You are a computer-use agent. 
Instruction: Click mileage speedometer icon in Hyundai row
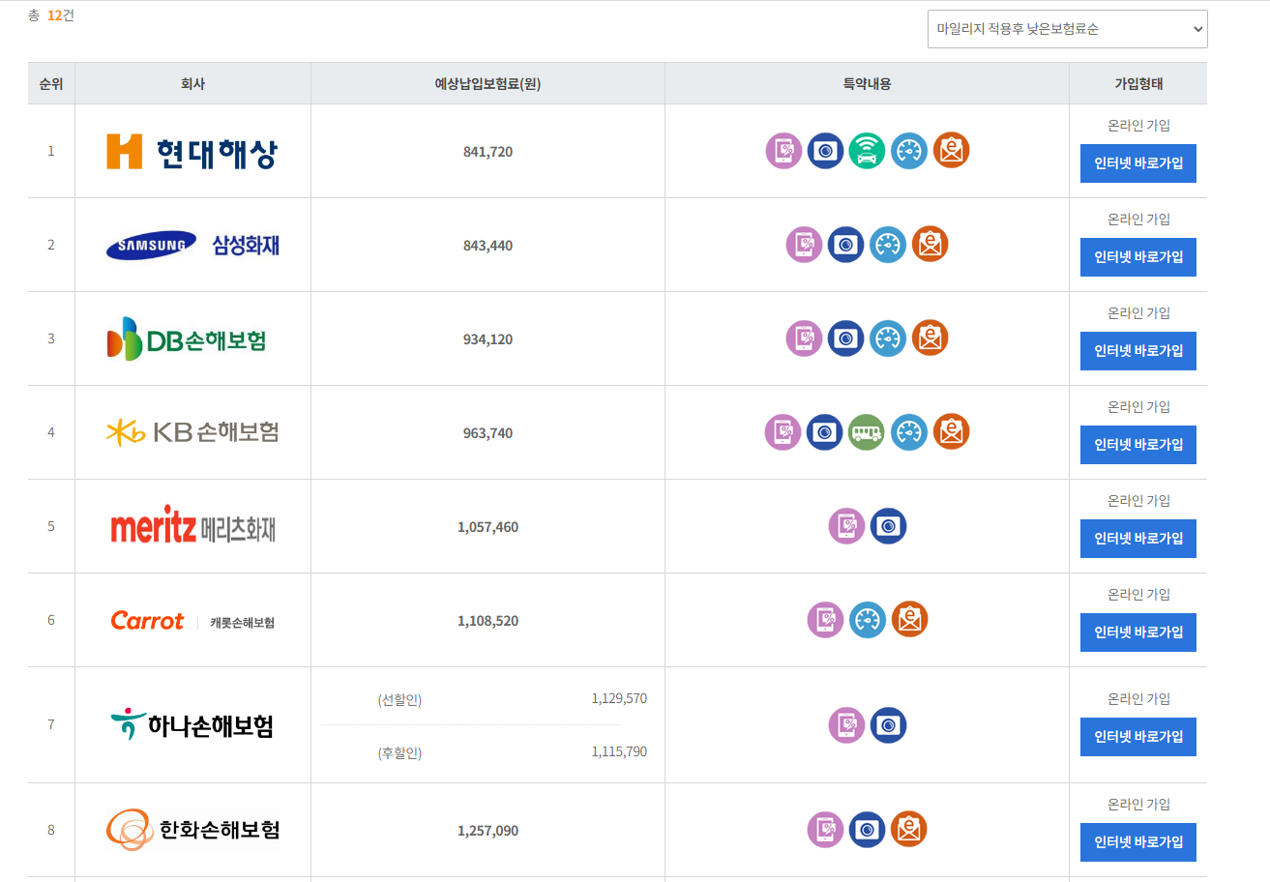tap(909, 151)
